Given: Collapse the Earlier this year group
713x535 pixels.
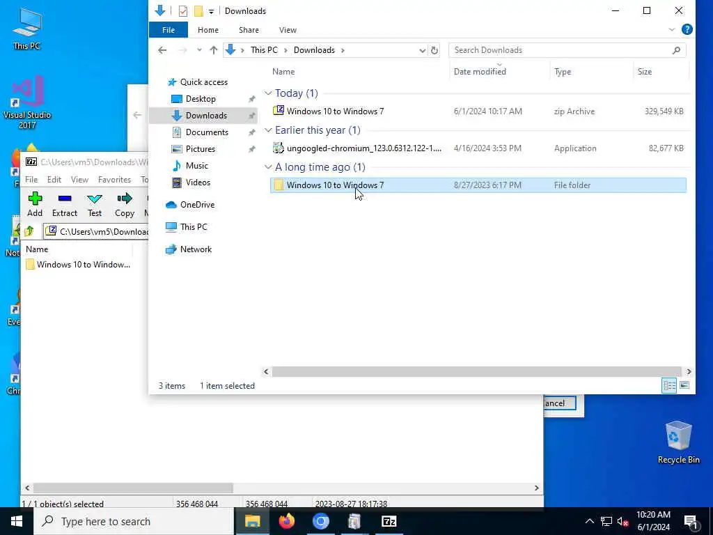Looking at the screenshot, I should tap(268, 130).
